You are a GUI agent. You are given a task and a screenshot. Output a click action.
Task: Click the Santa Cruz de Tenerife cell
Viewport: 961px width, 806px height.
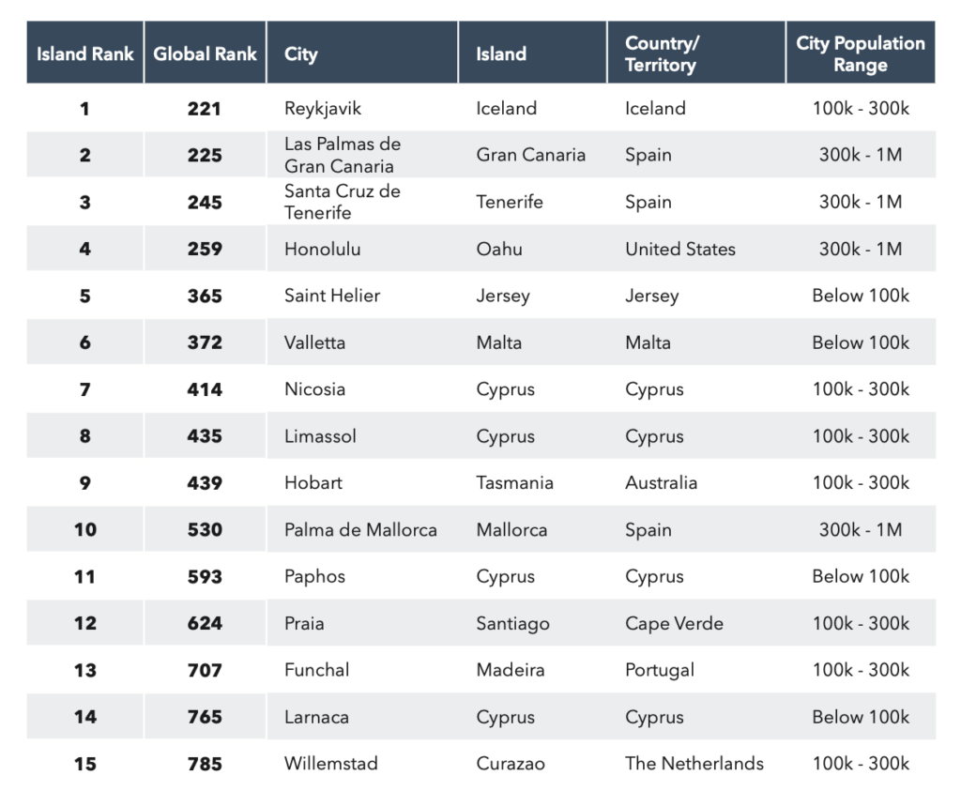click(x=343, y=202)
